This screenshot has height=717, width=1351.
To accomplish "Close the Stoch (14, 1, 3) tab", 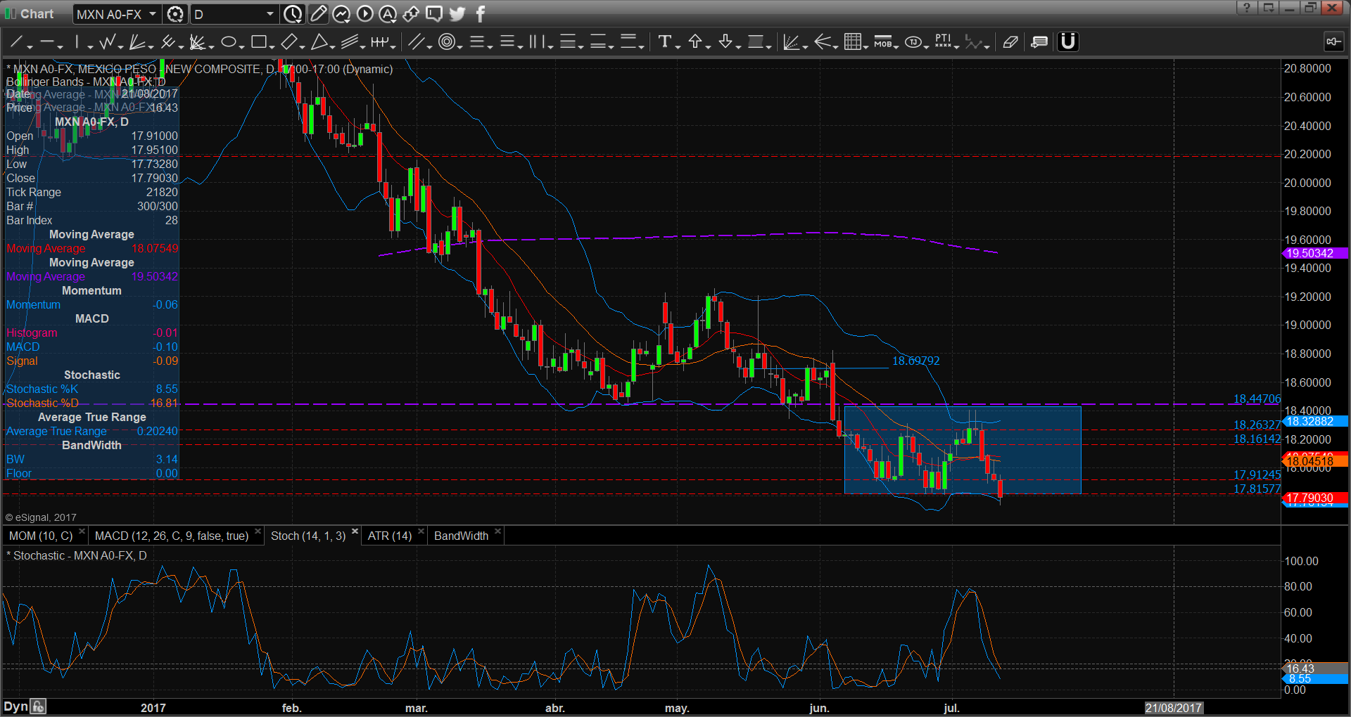I will [355, 531].
